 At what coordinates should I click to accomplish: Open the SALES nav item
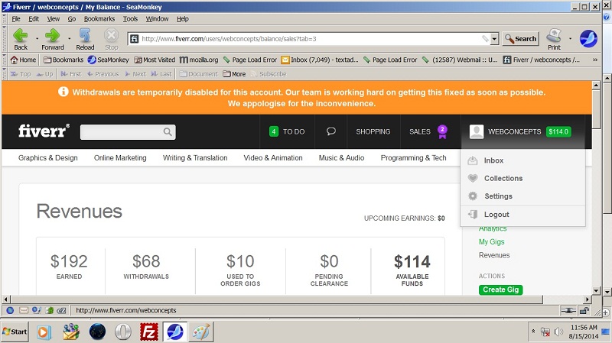pyautogui.click(x=420, y=131)
